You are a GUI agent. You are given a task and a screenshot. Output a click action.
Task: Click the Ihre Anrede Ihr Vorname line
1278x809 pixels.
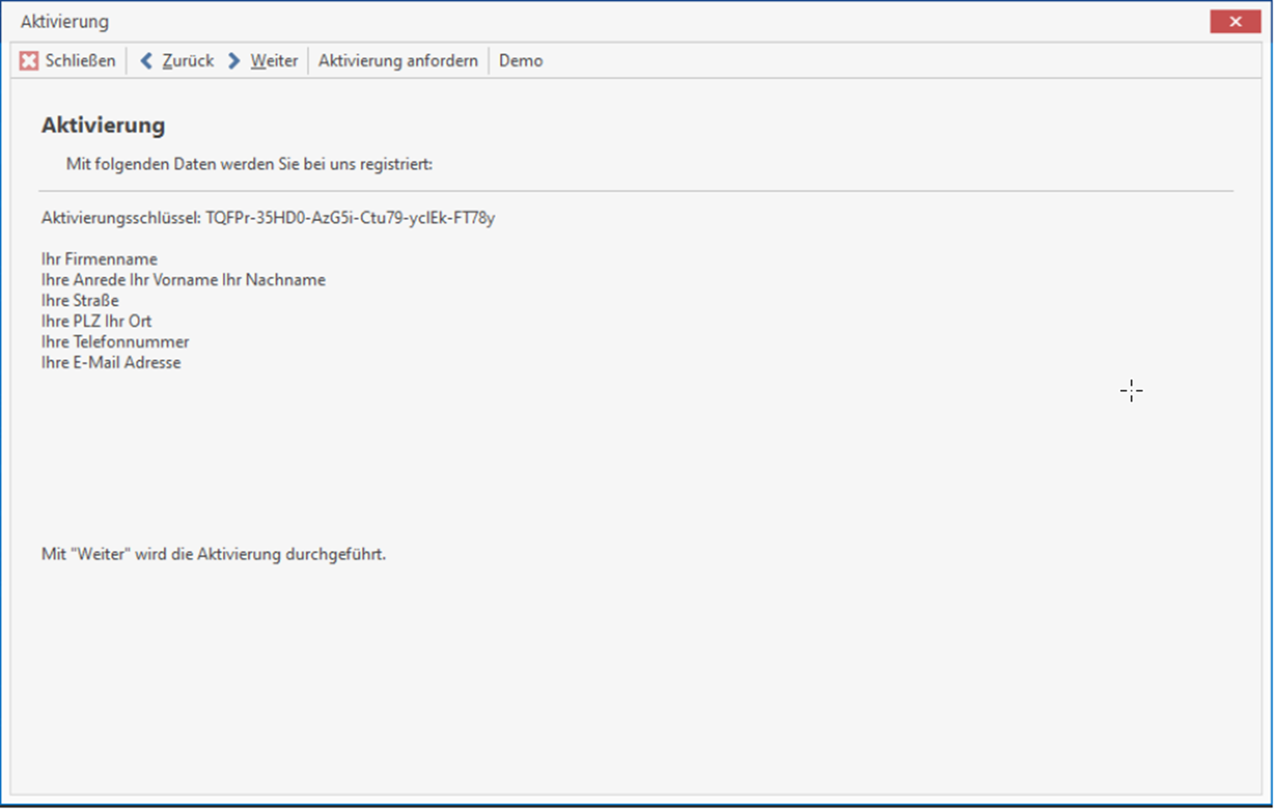[x=183, y=280]
